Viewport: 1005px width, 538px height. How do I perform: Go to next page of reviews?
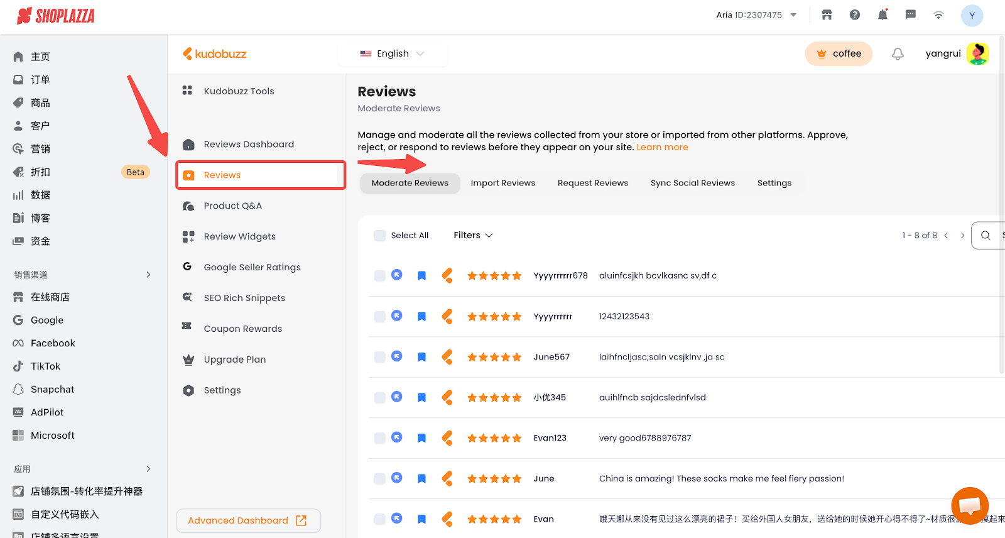pos(962,235)
